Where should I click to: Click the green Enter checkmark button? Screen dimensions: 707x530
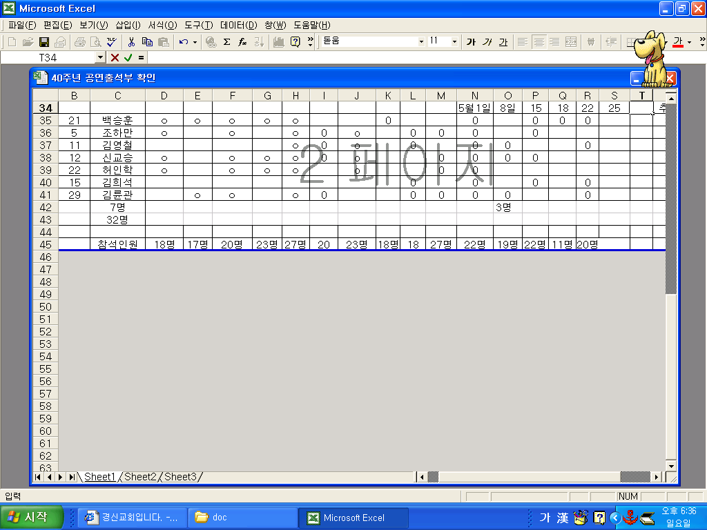tap(128, 58)
